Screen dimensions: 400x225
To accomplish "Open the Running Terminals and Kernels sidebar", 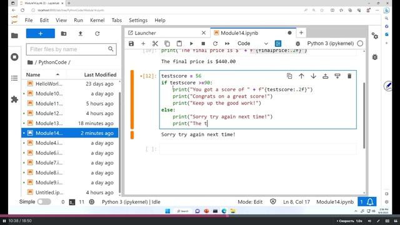I will click(14, 57).
